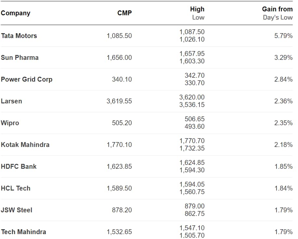Click Sun Pharma high value 1,657.95
298x239 pixels.
[x=192, y=54]
